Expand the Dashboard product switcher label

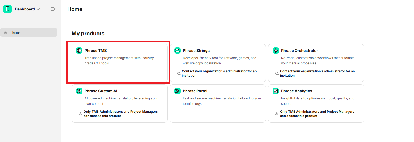(25, 9)
